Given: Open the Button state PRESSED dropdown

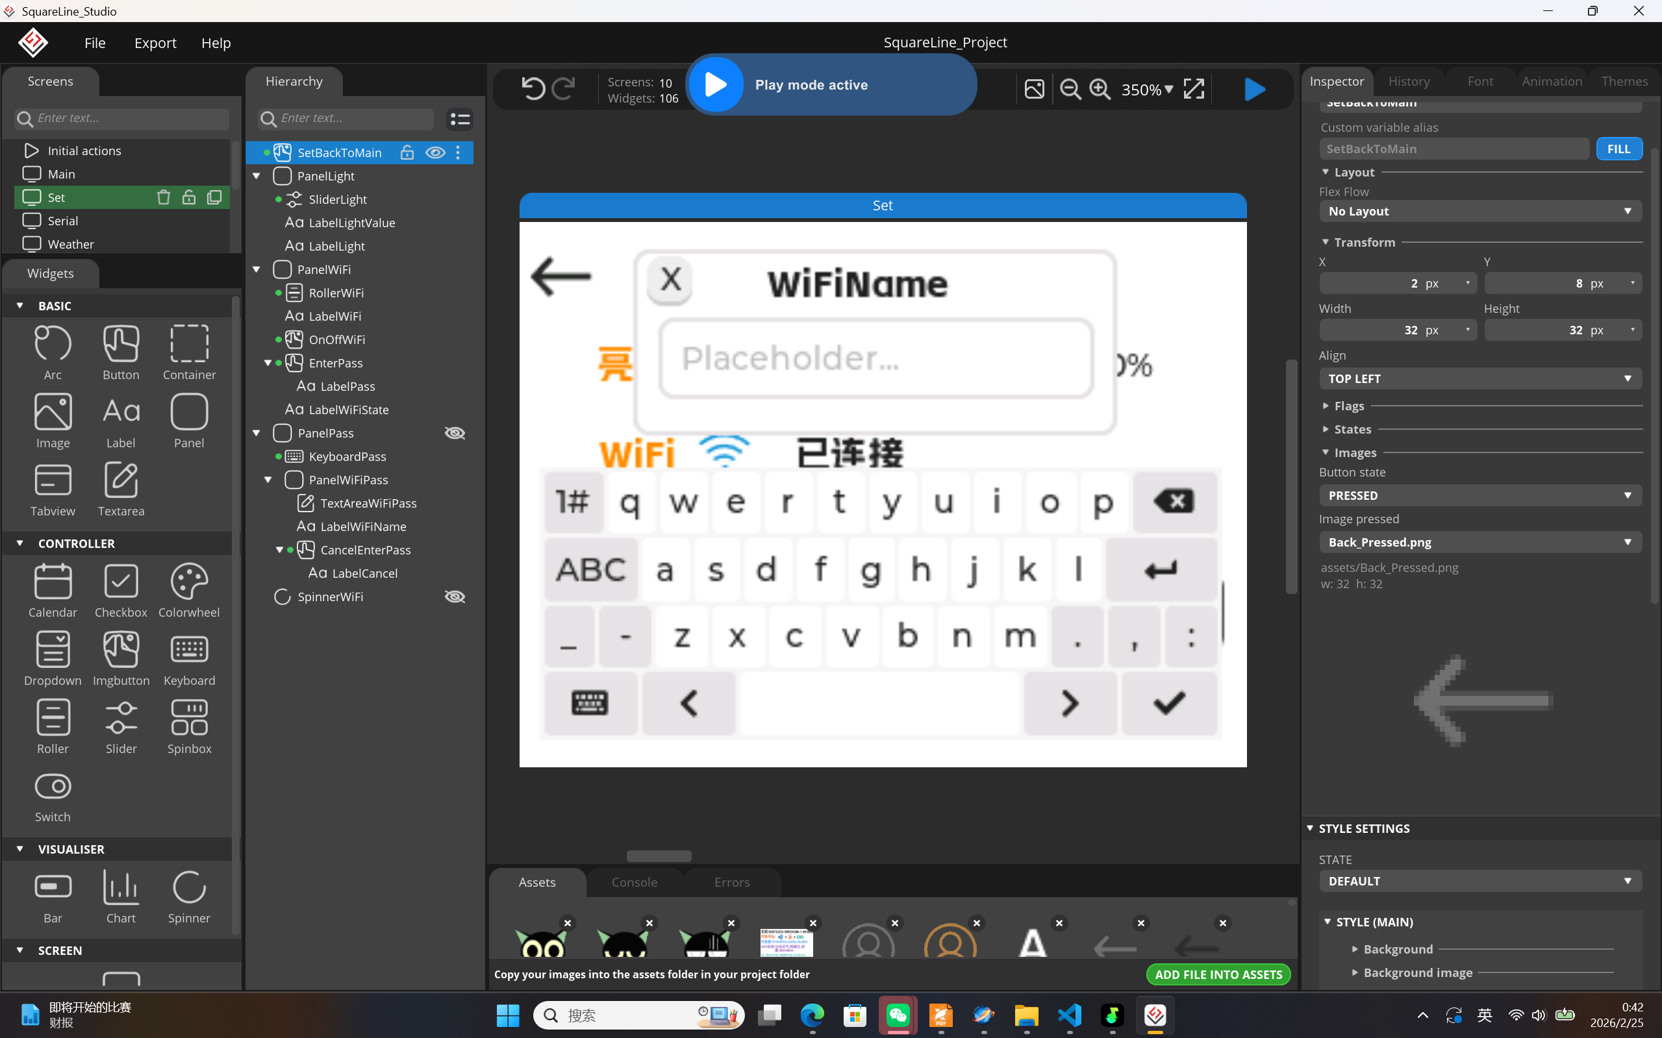Looking at the screenshot, I should (x=1480, y=496).
